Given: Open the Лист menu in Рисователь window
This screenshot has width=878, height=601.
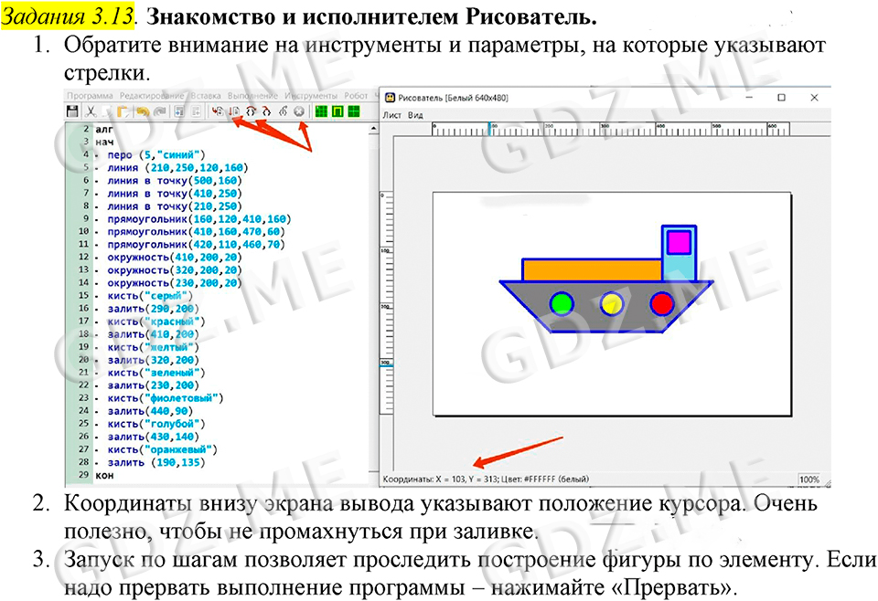Looking at the screenshot, I should pos(391,115).
